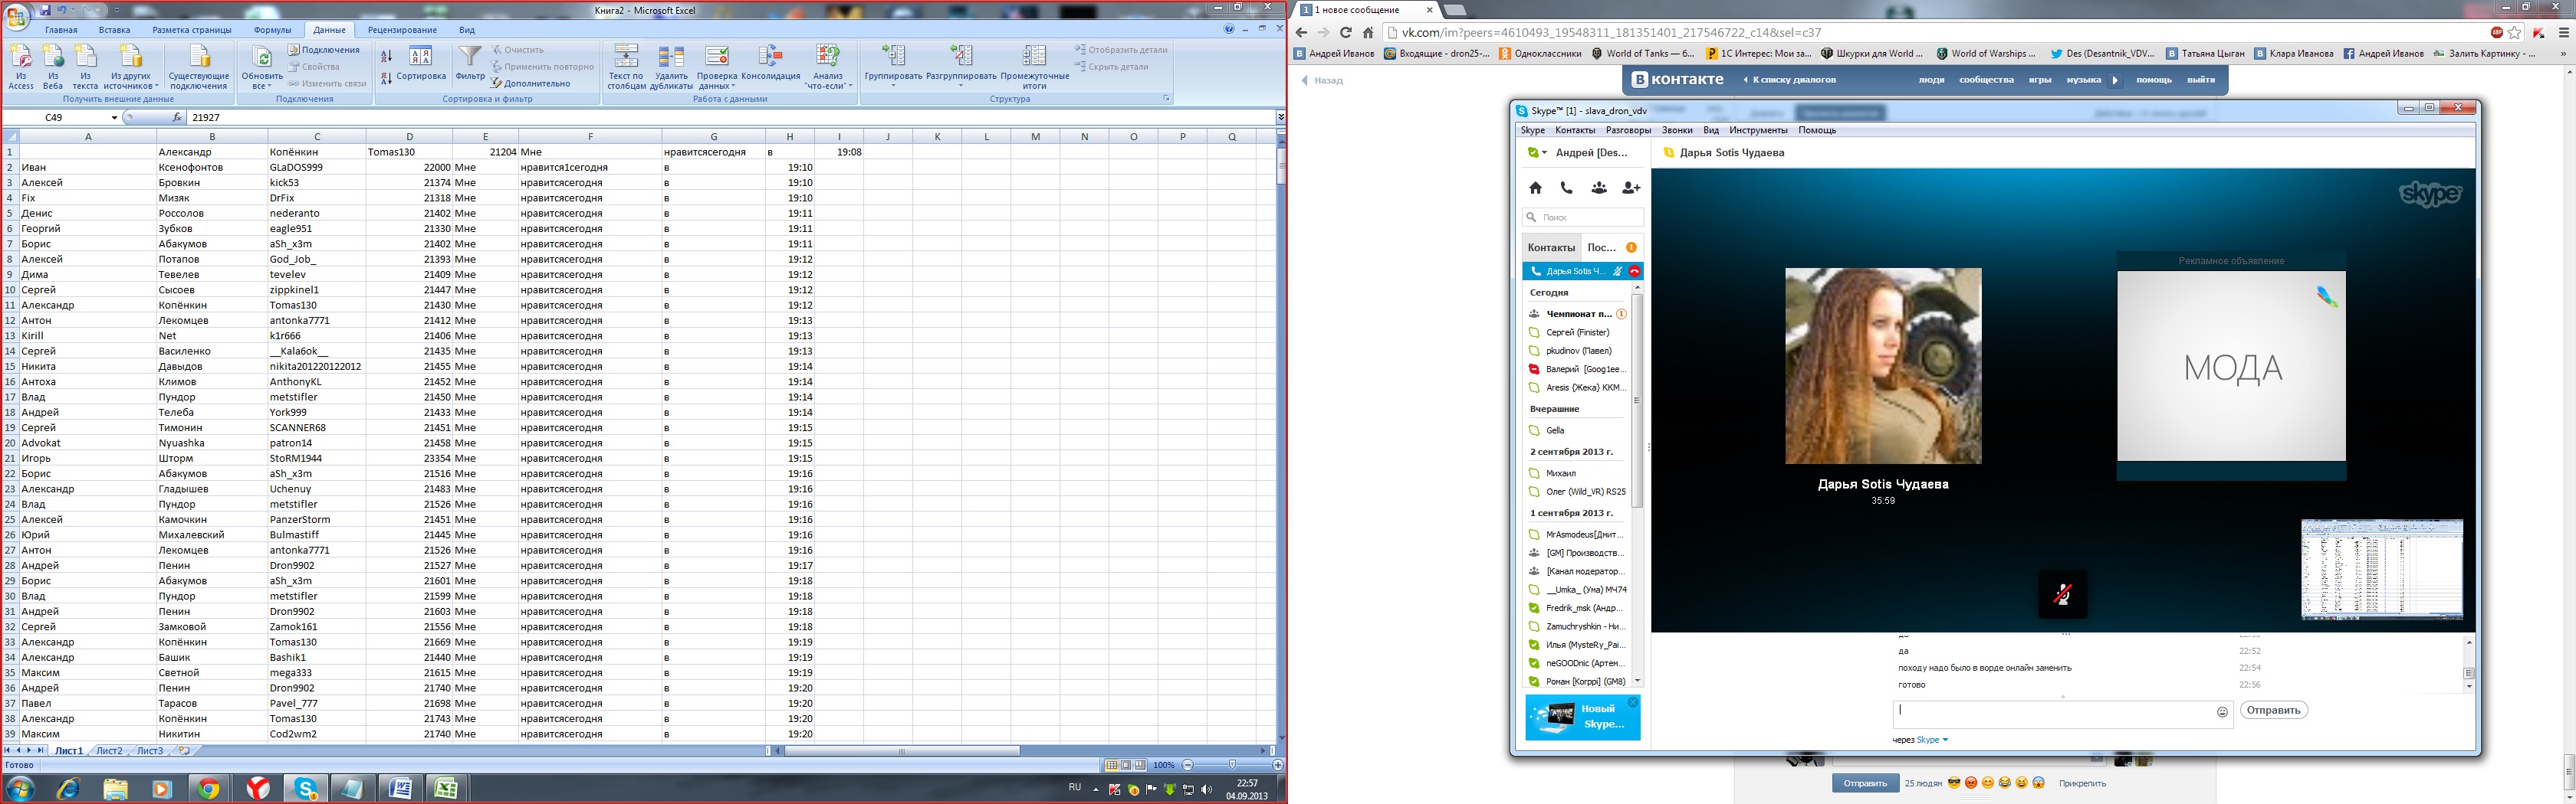Screen dimensions: 2576x804
Task: Click the Excel help question mark icon
Action: pyautogui.click(x=1229, y=30)
